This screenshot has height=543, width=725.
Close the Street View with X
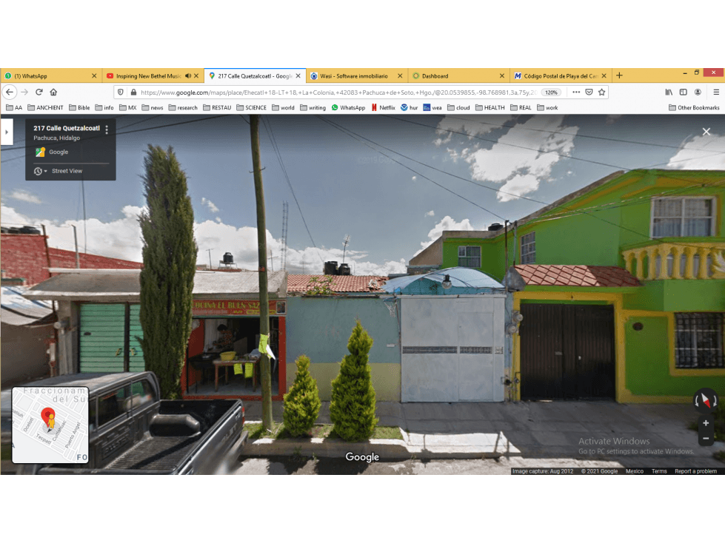click(706, 132)
